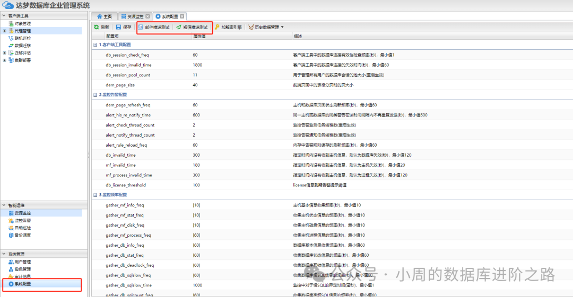Run the 短信推送测试 SMS push test
The height and width of the screenshot is (297, 573).
[x=192, y=27]
